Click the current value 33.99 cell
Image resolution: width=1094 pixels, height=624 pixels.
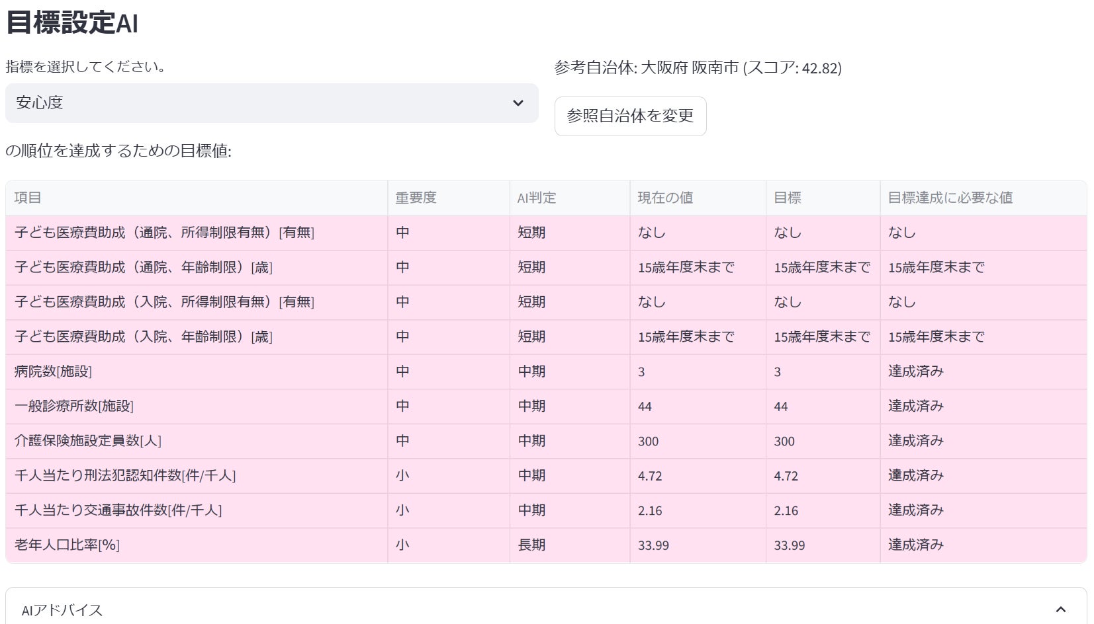[653, 545]
